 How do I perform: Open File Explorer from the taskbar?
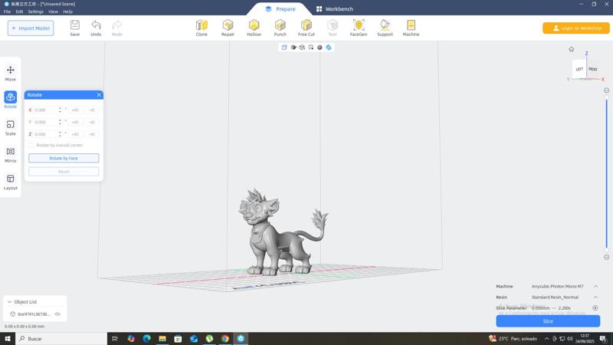tap(162, 339)
